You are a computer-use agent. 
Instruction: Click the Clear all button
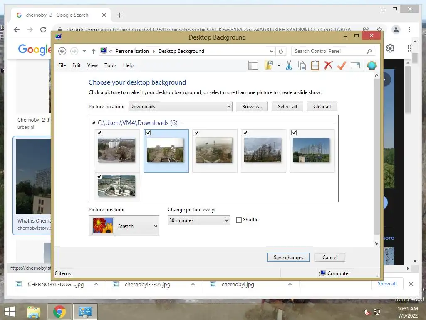(x=322, y=107)
